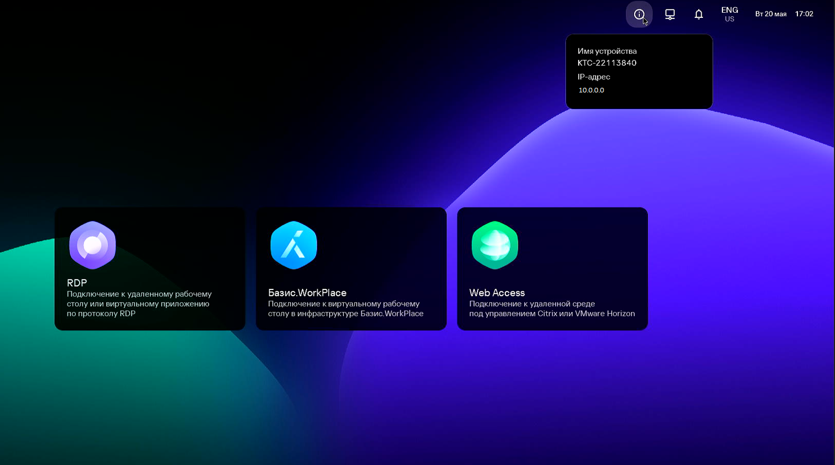
Task: Open the network connection icon
Action: click(x=670, y=14)
